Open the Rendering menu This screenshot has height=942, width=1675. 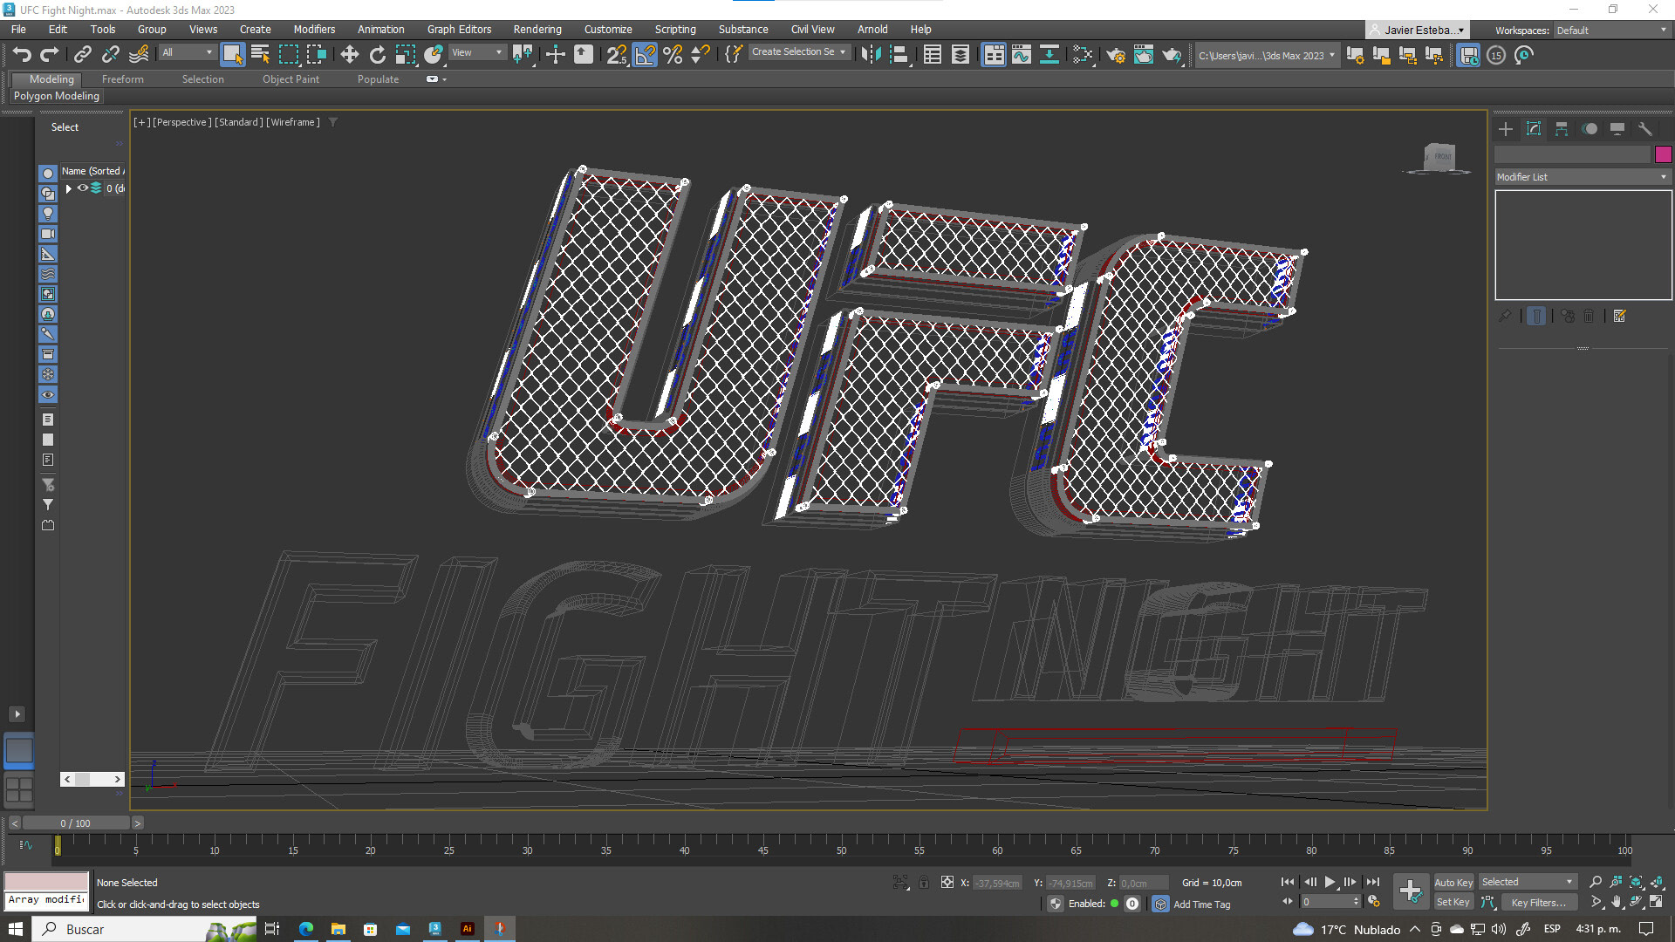click(x=537, y=29)
